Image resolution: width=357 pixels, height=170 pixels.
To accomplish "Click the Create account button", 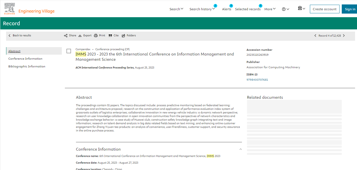I will pyautogui.click(x=325, y=9).
